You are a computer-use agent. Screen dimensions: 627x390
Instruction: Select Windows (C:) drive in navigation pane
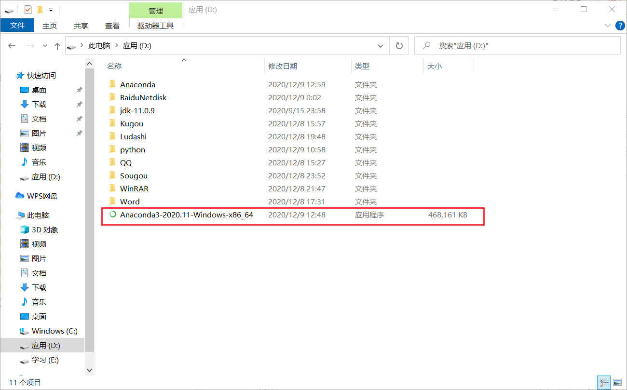pyautogui.click(x=55, y=331)
